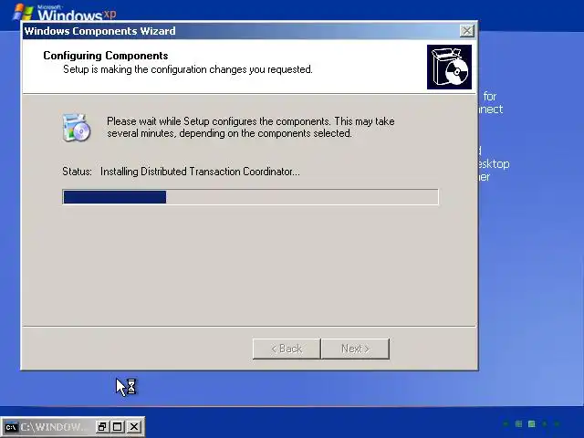Image resolution: width=584 pixels, height=438 pixels.
Task: Close the minimized C:\WINDOW command window
Action: pos(134,426)
